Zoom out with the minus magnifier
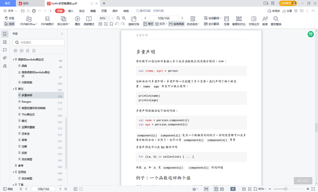This screenshot has height=192, width=318. coord(118,18)
